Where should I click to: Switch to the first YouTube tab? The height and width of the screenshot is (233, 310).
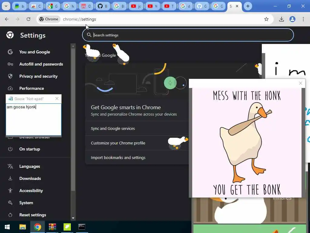coord(136,6)
